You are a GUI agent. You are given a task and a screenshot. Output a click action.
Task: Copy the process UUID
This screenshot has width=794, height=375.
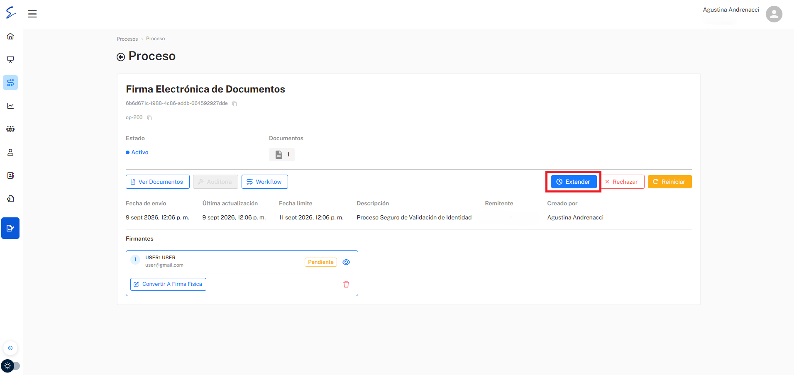point(235,104)
